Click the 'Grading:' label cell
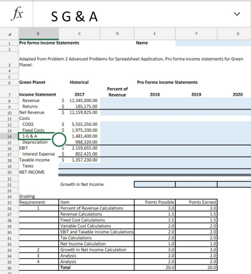Viewport: 251px width, 274px height. click(27, 196)
